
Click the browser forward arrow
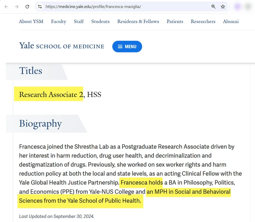click(17, 7)
